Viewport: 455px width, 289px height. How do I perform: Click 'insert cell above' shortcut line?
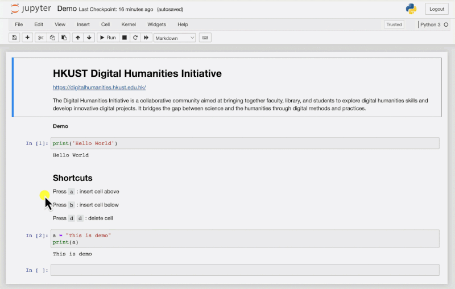[x=86, y=192]
